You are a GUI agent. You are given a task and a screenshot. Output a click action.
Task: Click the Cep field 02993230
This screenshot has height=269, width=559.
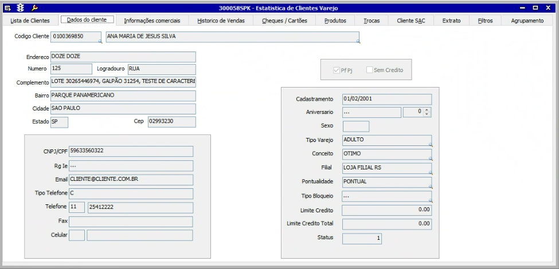click(x=172, y=122)
